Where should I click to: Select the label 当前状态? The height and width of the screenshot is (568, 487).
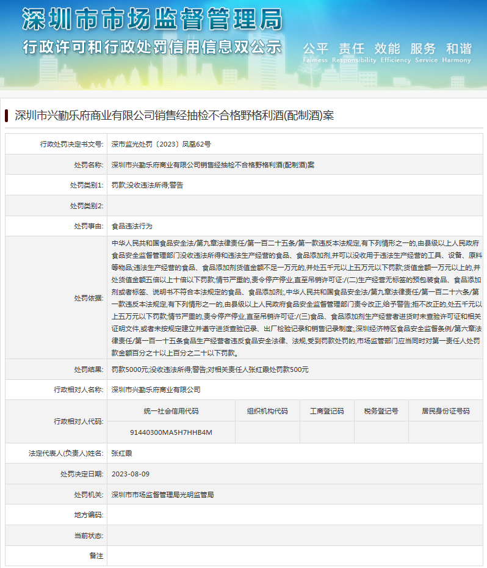pyautogui.click(x=88, y=536)
